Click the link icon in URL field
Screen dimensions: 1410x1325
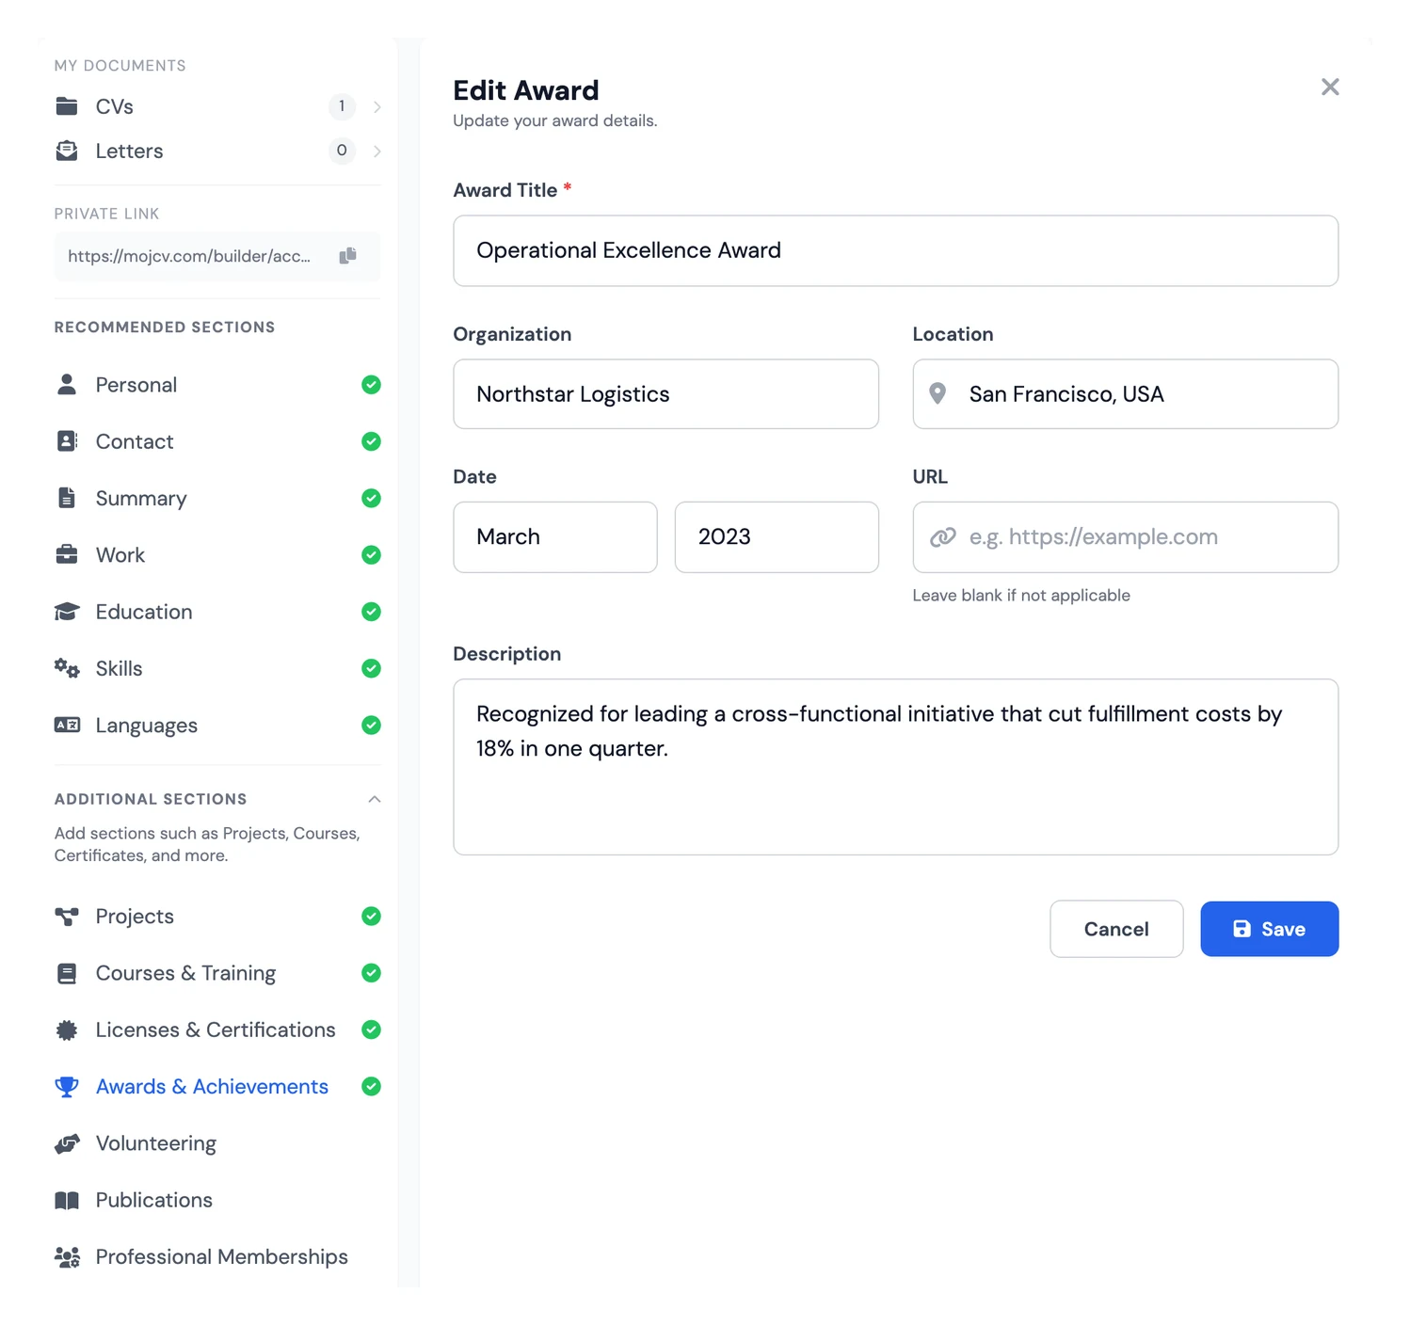943,536
